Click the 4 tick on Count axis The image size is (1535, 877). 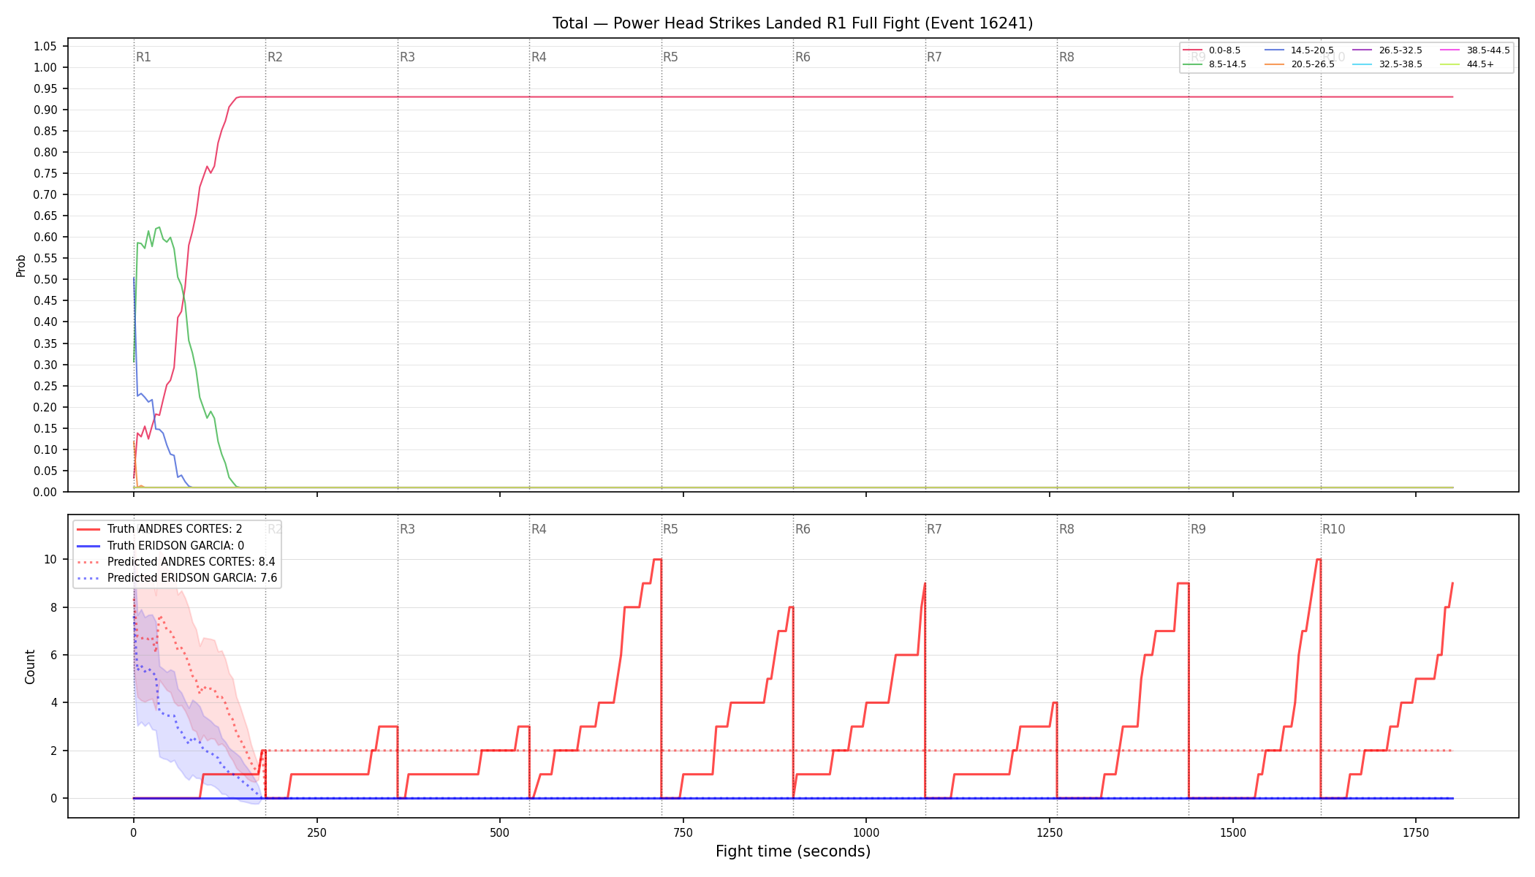point(53,702)
